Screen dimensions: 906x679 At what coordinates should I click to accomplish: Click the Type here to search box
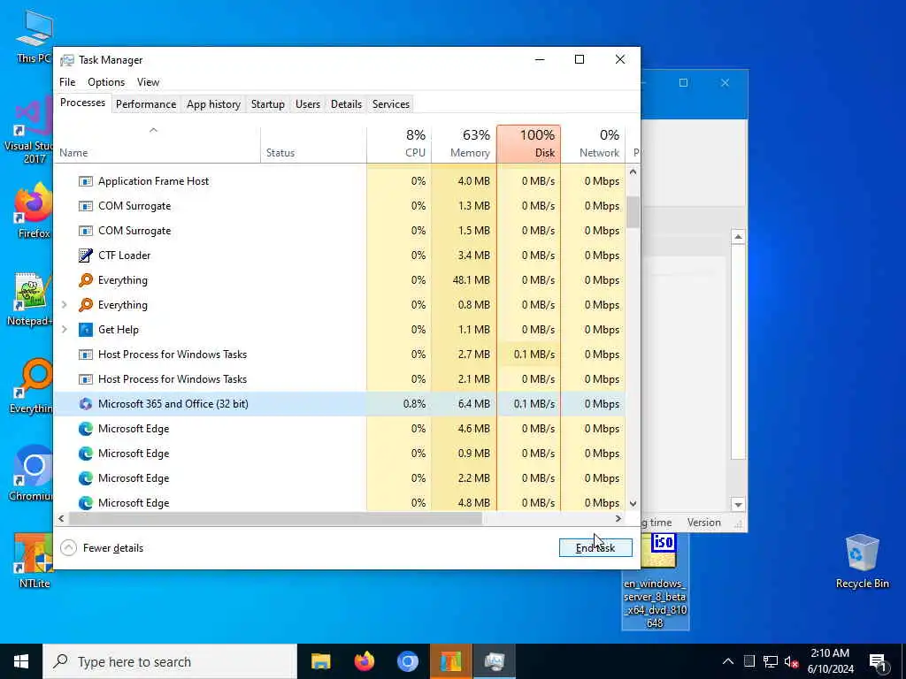click(x=170, y=661)
